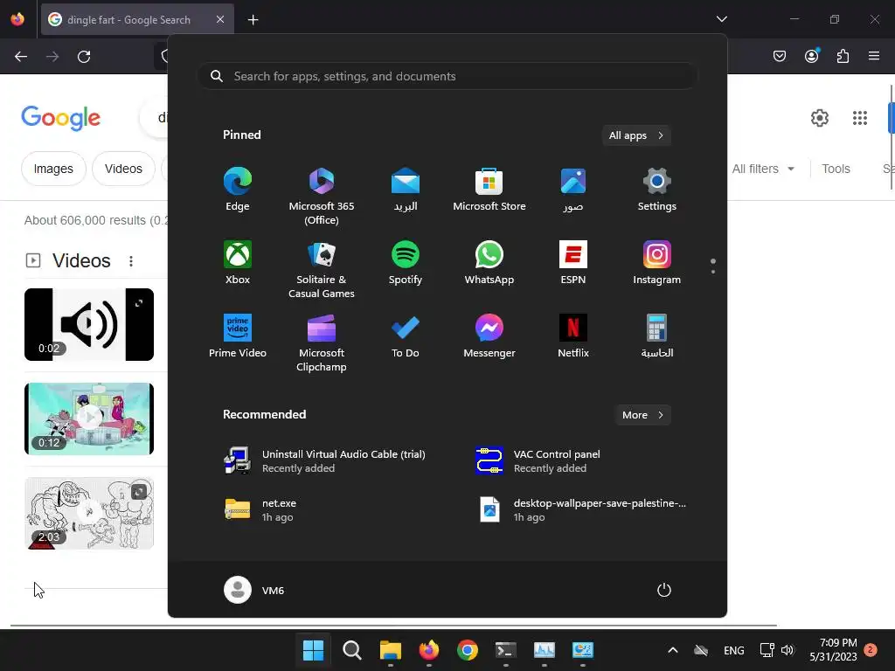Open Edge from pinned apps

pos(238,190)
